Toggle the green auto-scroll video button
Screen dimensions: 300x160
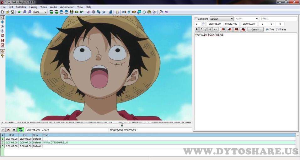click(21, 130)
